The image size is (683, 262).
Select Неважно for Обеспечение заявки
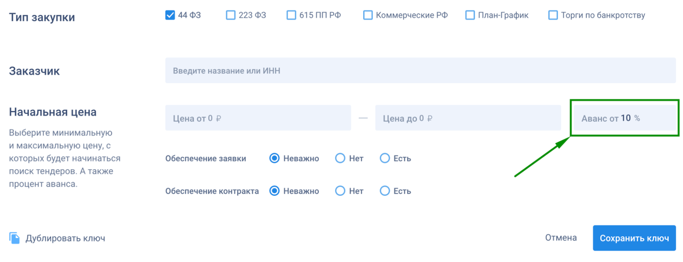[x=274, y=158]
